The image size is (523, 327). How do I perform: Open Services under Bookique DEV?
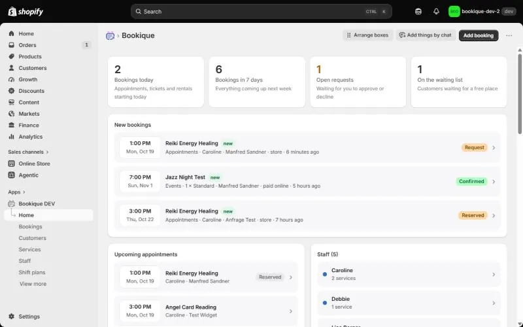29,249
